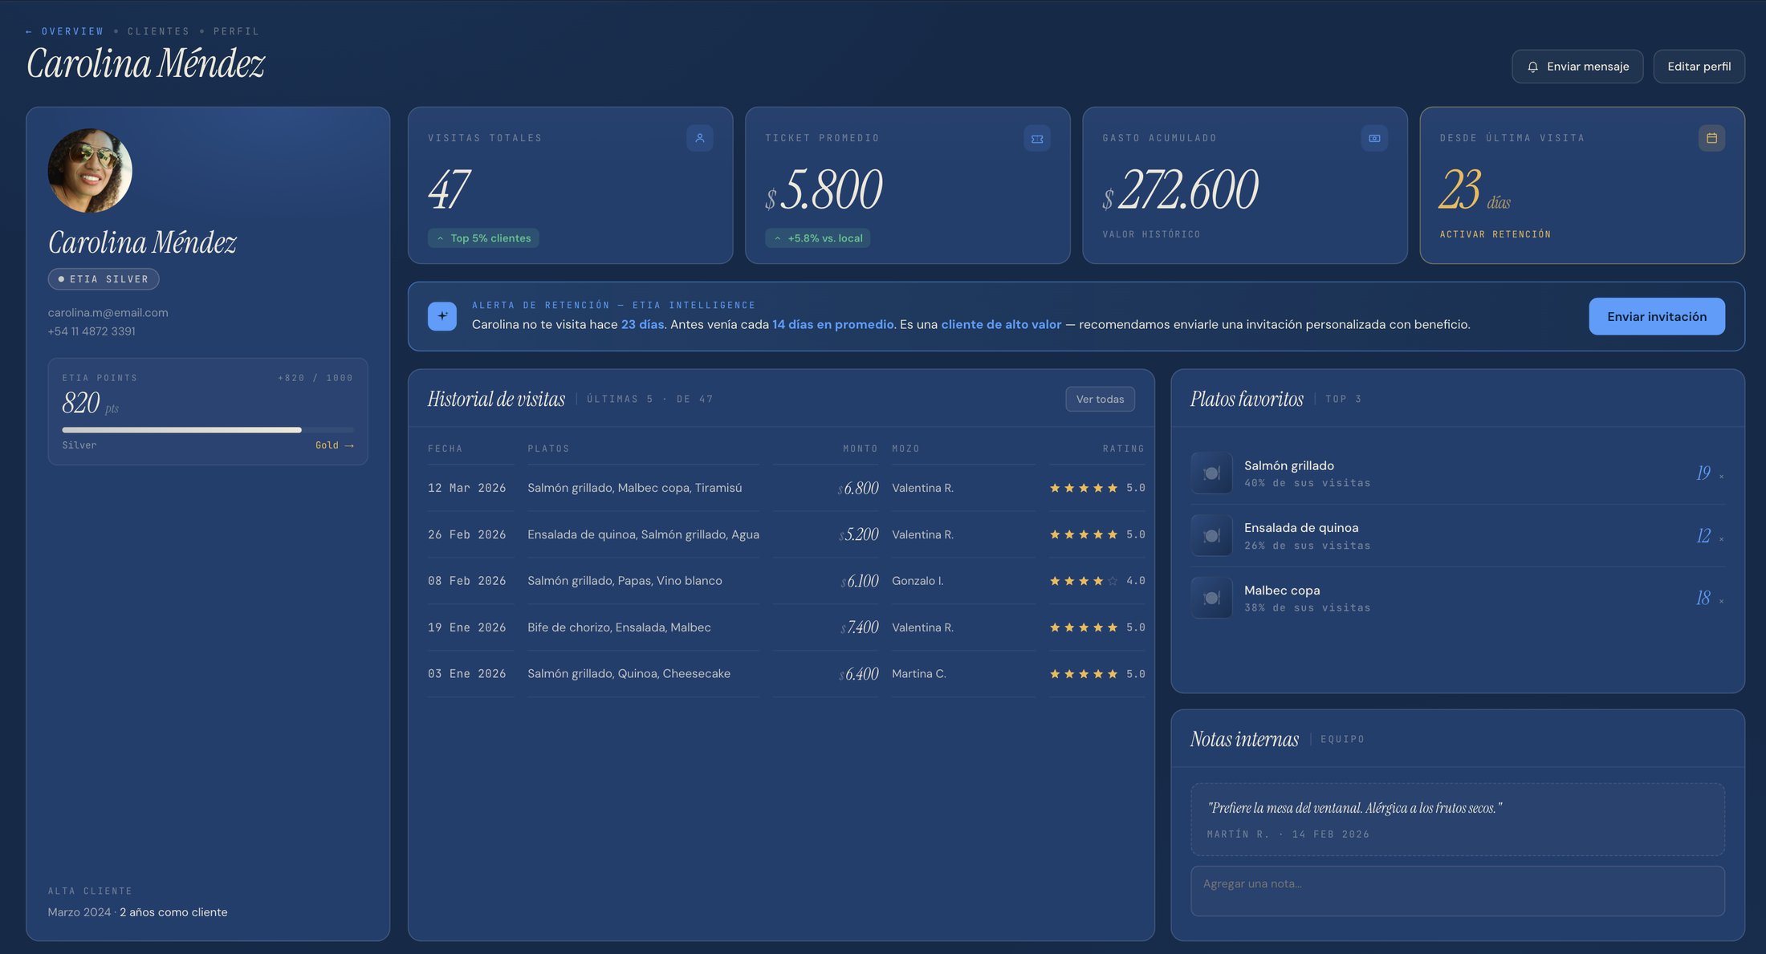The height and width of the screenshot is (954, 1766).
Task: Select the 26 Feb 2026 visit date
Action: pos(467,534)
